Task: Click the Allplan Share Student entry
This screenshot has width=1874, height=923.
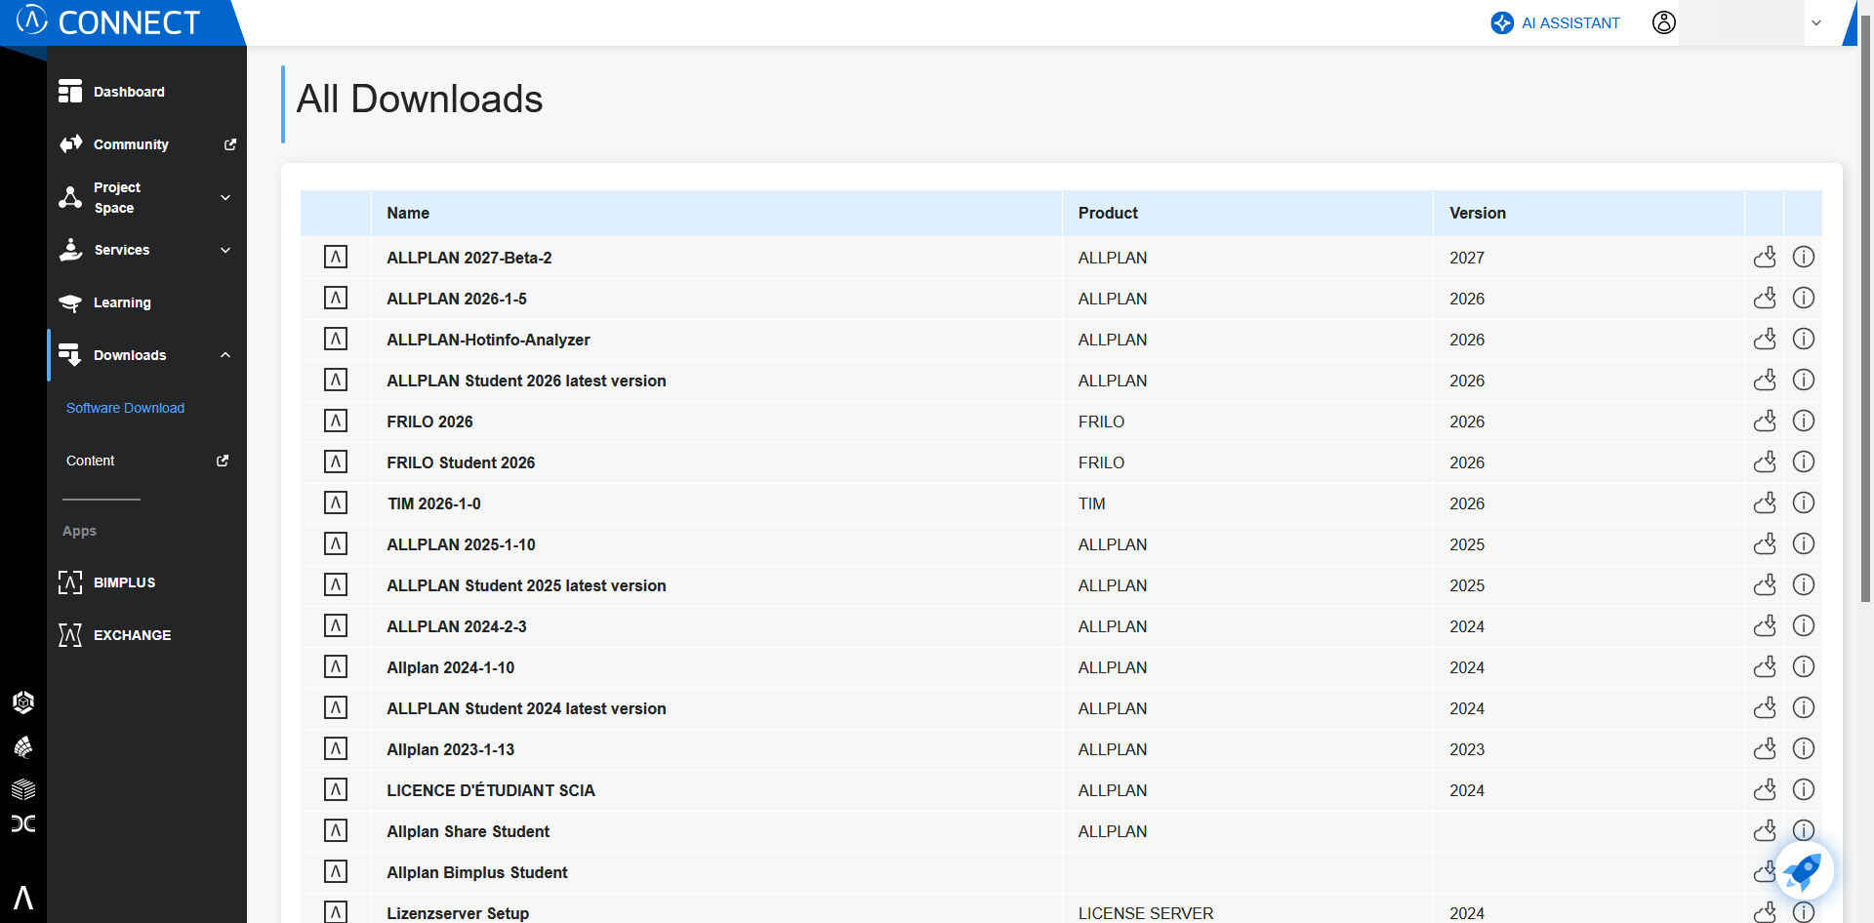Action: click(468, 831)
